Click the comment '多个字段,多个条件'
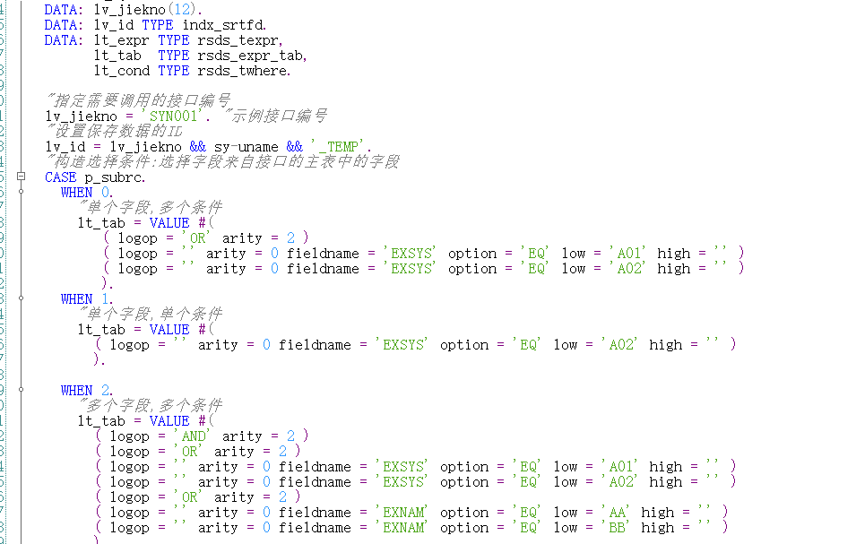Viewport: 856px width, 544px height. pyautogui.click(x=150, y=406)
